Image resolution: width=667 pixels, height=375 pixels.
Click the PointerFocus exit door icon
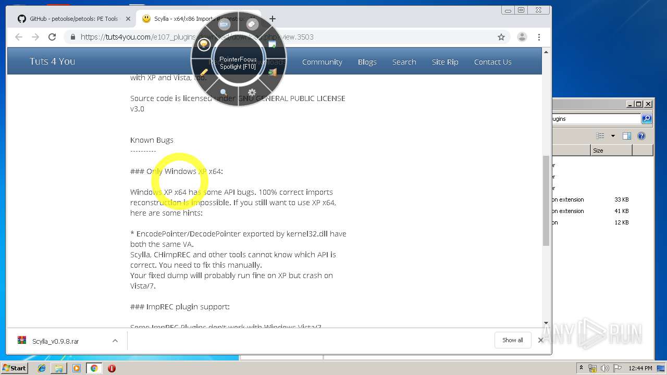tap(273, 72)
